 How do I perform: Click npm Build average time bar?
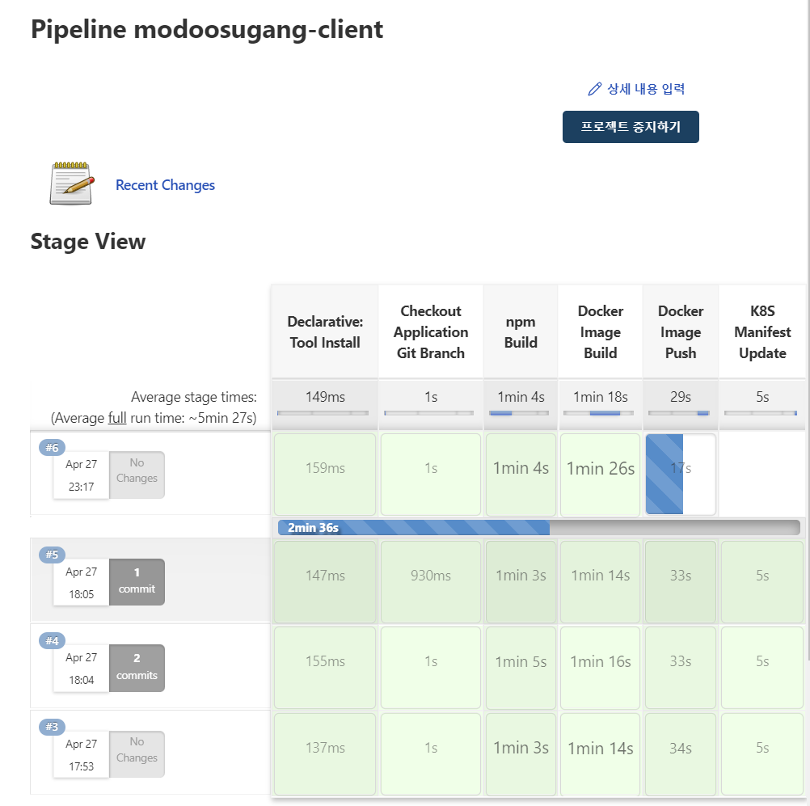(x=520, y=413)
